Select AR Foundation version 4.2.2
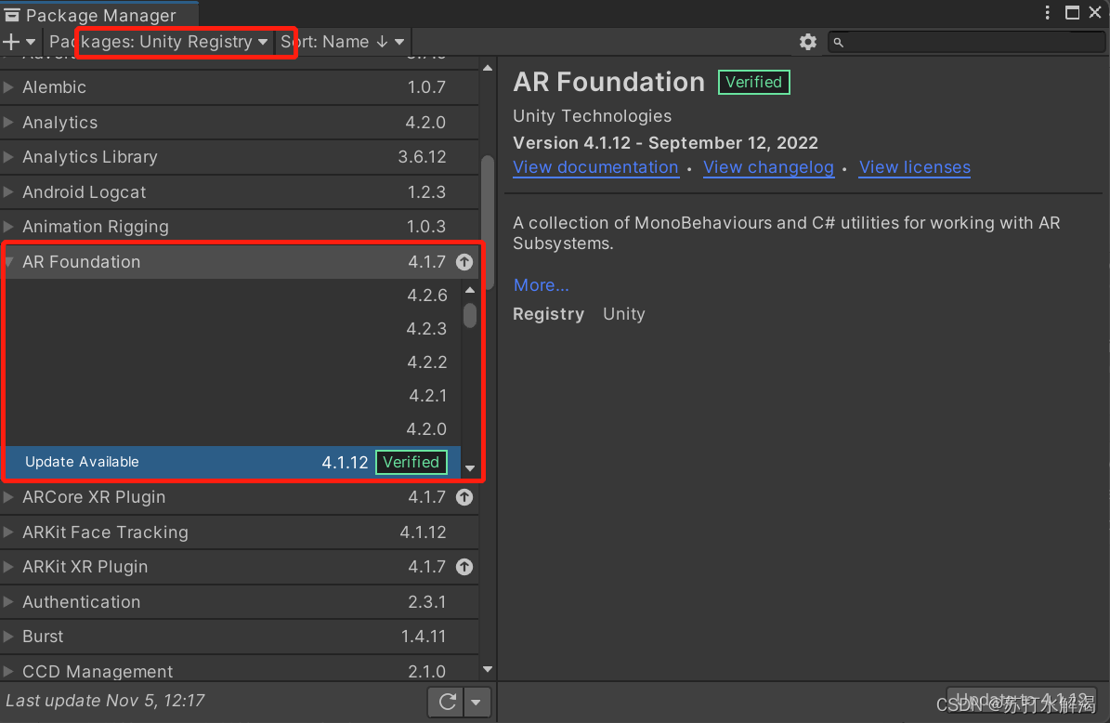1110x723 pixels. [232, 361]
